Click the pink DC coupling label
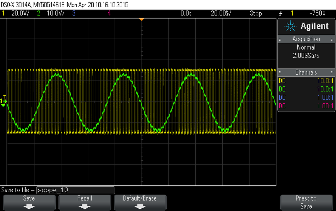This screenshot has width=336, height=211. [x=282, y=106]
